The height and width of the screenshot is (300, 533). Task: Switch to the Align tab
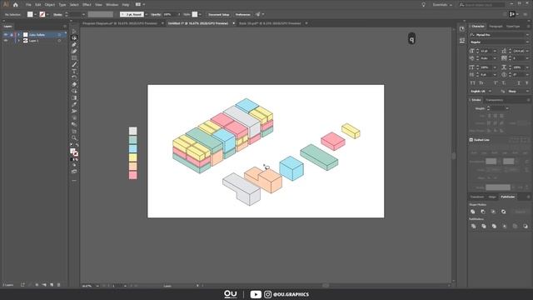492,197
